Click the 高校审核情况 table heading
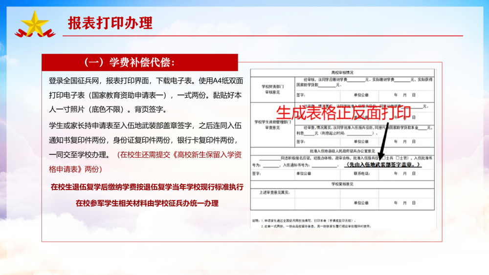The width and height of the screenshot is (489, 275). tap(342, 72)
